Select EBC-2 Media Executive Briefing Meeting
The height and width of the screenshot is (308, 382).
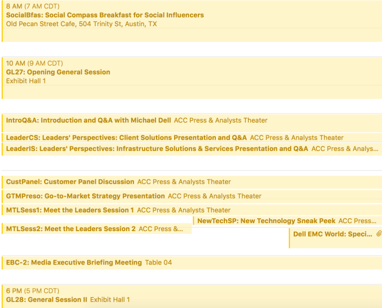74,263
